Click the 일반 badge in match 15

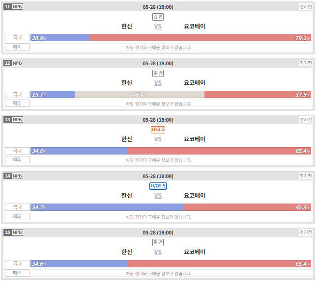(x=158, y=242)
